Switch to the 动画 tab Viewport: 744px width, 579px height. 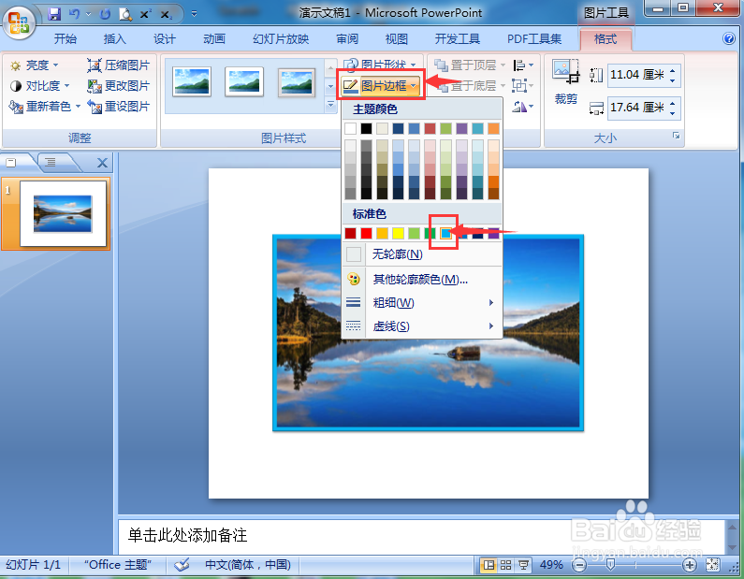214,39
